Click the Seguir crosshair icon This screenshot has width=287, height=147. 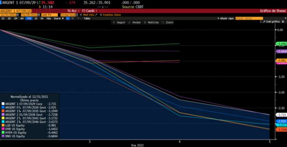click(114, 22)
